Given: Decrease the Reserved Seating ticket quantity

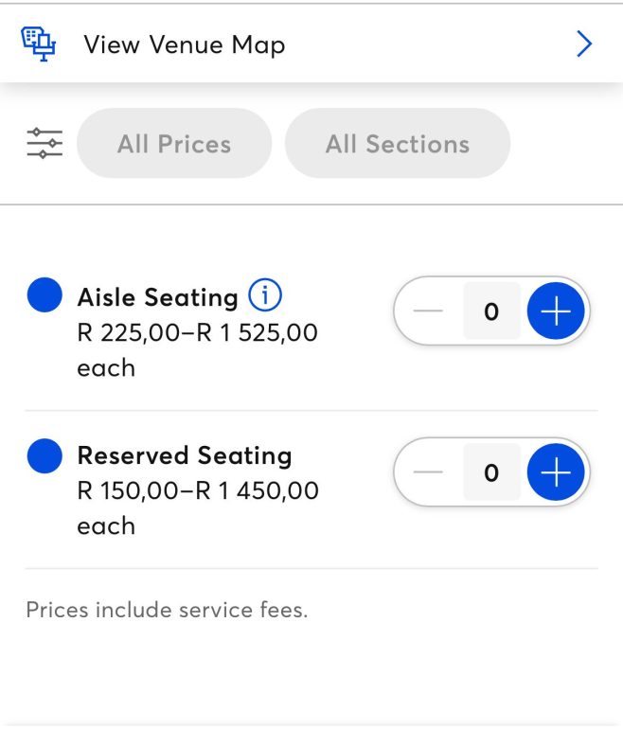Looking at the screenshot, I should coord(428,471).
